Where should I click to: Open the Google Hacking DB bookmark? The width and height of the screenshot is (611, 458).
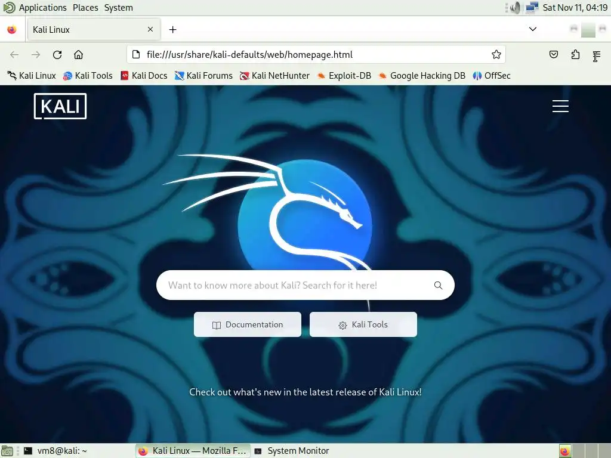[422, 76]
